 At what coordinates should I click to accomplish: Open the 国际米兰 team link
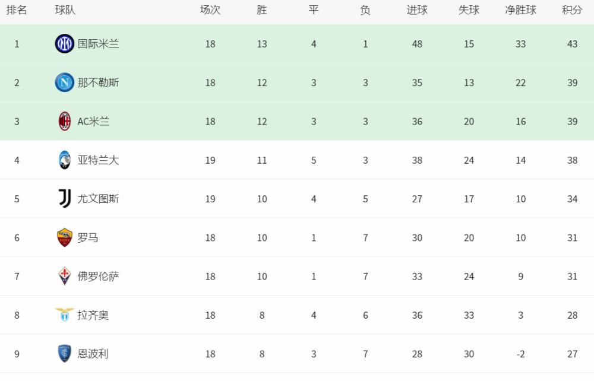[x=98, y=44]
